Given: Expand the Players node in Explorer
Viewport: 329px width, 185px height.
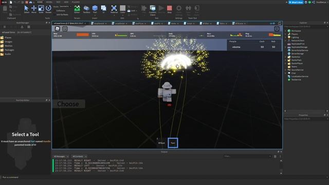Looking at the screenshot, I should (285, 34).
